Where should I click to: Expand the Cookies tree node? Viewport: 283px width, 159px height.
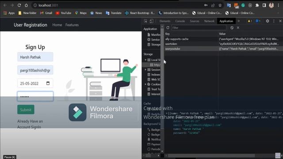tap(145, 84)
